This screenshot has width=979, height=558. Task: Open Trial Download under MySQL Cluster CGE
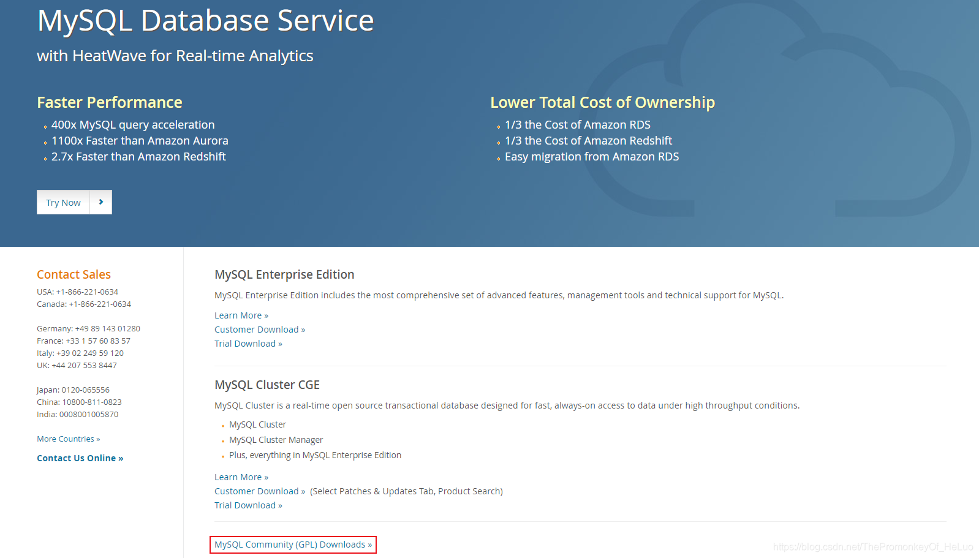click(x=248, y=505)
